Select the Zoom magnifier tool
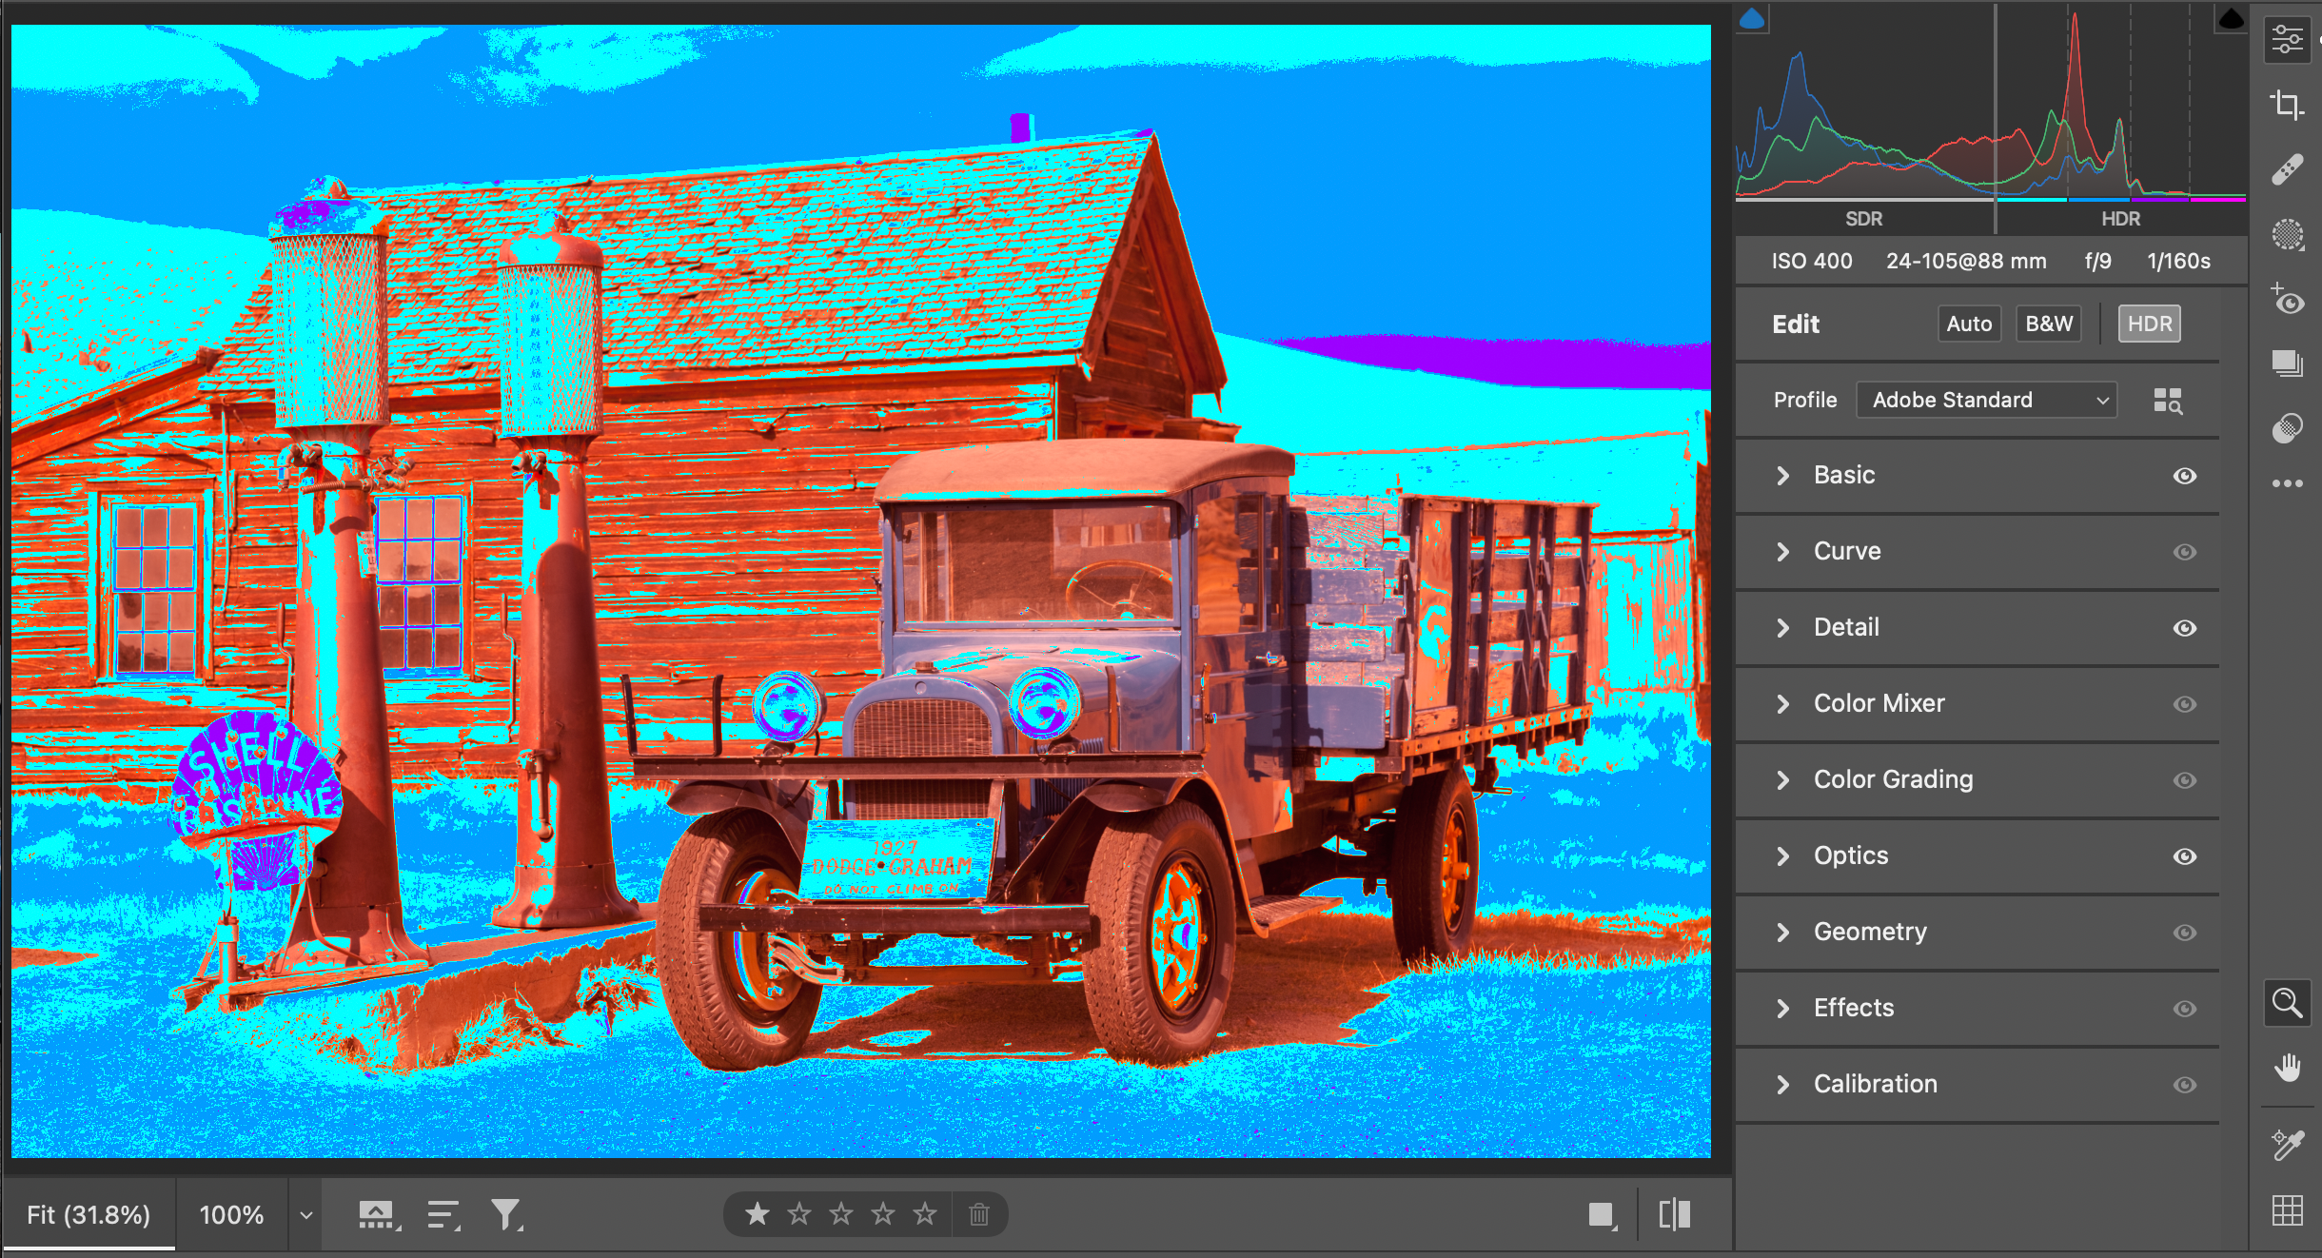 pos(2287,1003)
